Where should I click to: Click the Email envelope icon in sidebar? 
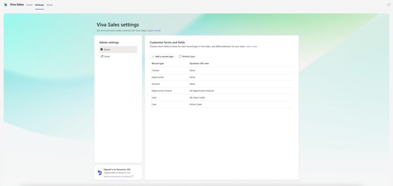[102, 56]
